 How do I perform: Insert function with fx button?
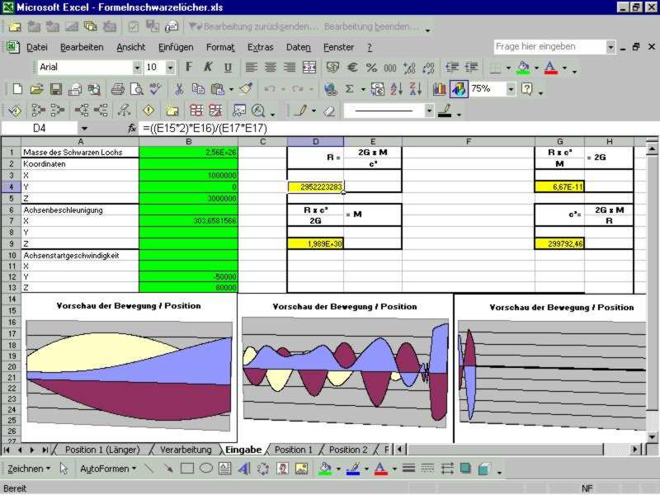[x=132, y=128]
